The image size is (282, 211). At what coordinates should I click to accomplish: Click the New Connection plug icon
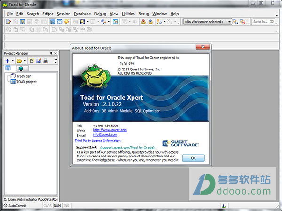pos(159,22)
